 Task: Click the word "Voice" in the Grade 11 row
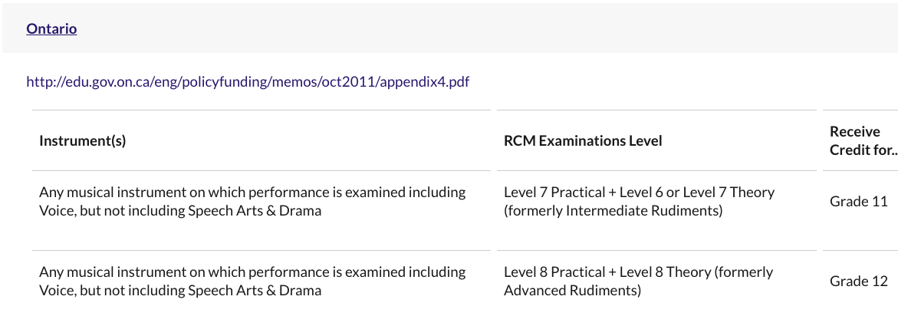[x=56, y=211]
